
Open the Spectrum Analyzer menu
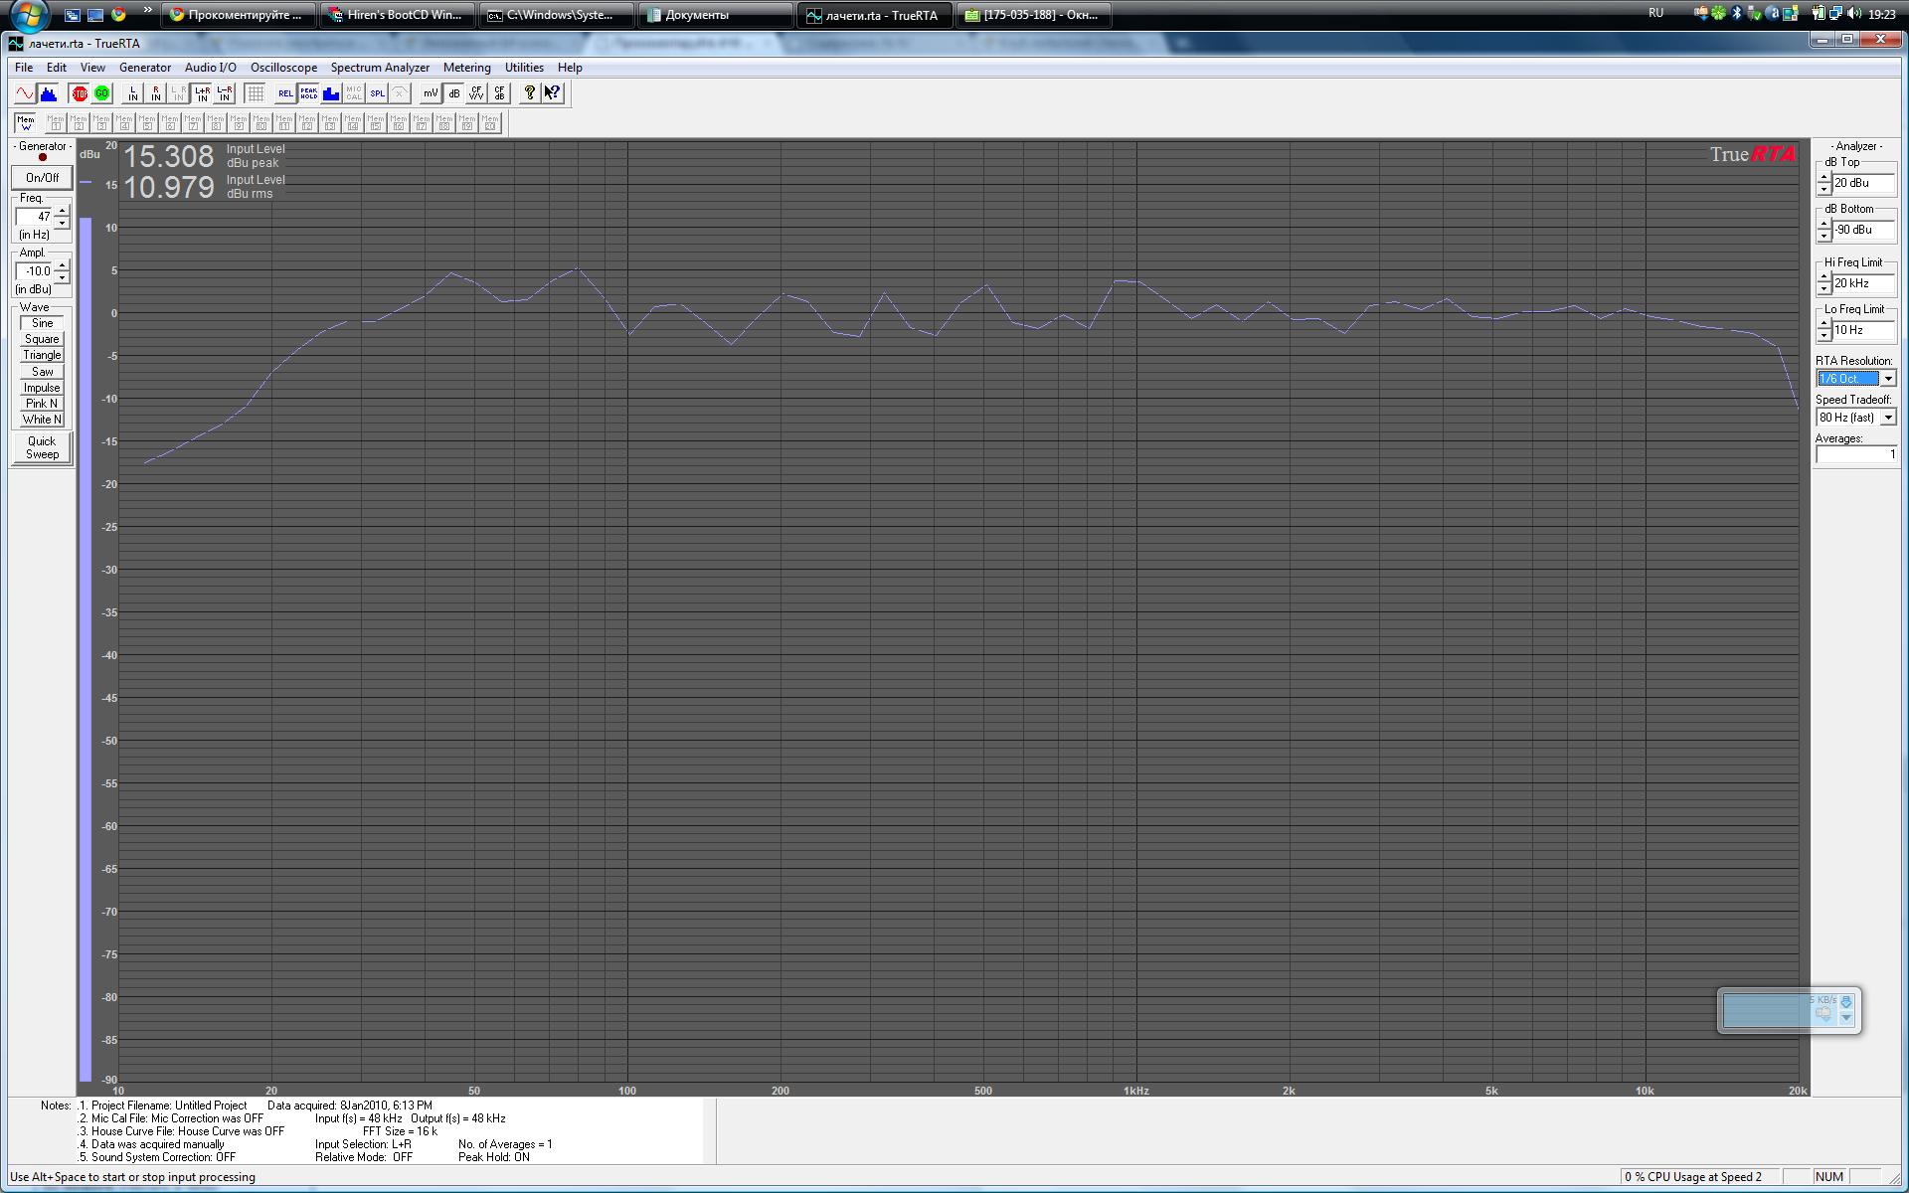point(380,68)
